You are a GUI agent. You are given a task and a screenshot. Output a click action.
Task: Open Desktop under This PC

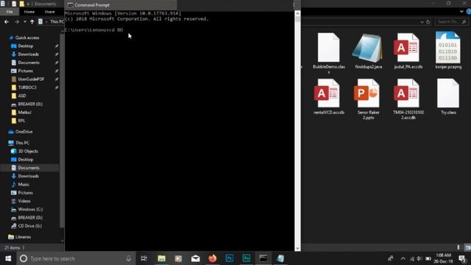click(x=26, y=160)
